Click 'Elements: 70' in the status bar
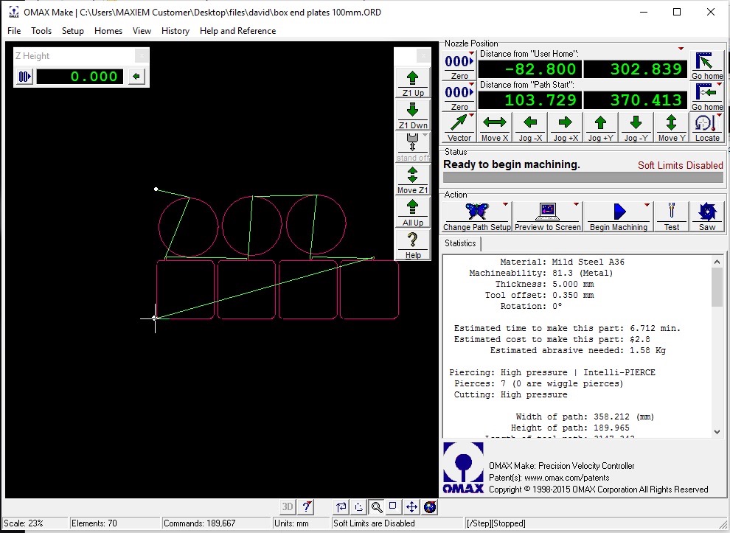This screenshot has width=730, height=533. coord(94,523)
